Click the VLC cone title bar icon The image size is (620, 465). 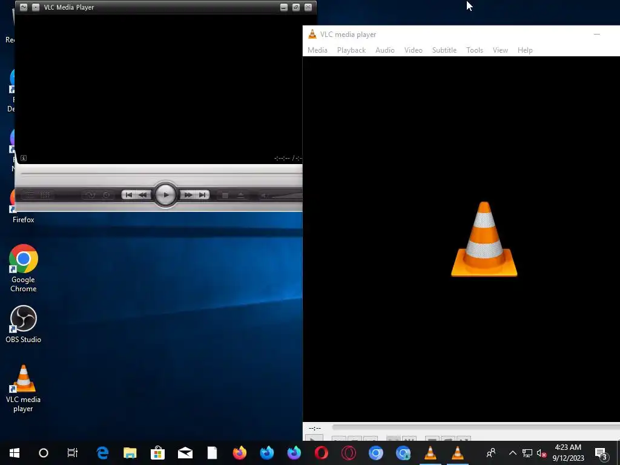point(312,35)
